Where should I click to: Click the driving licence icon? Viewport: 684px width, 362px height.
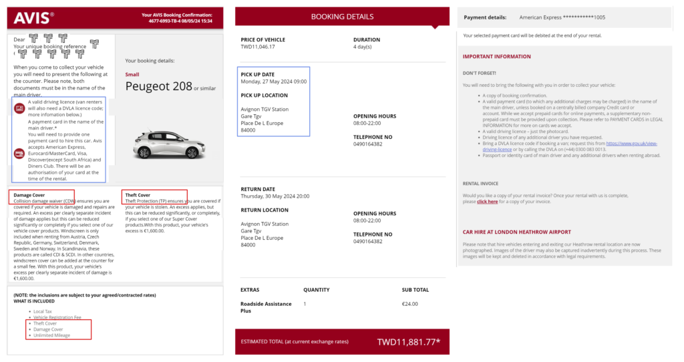coord(19,108)
